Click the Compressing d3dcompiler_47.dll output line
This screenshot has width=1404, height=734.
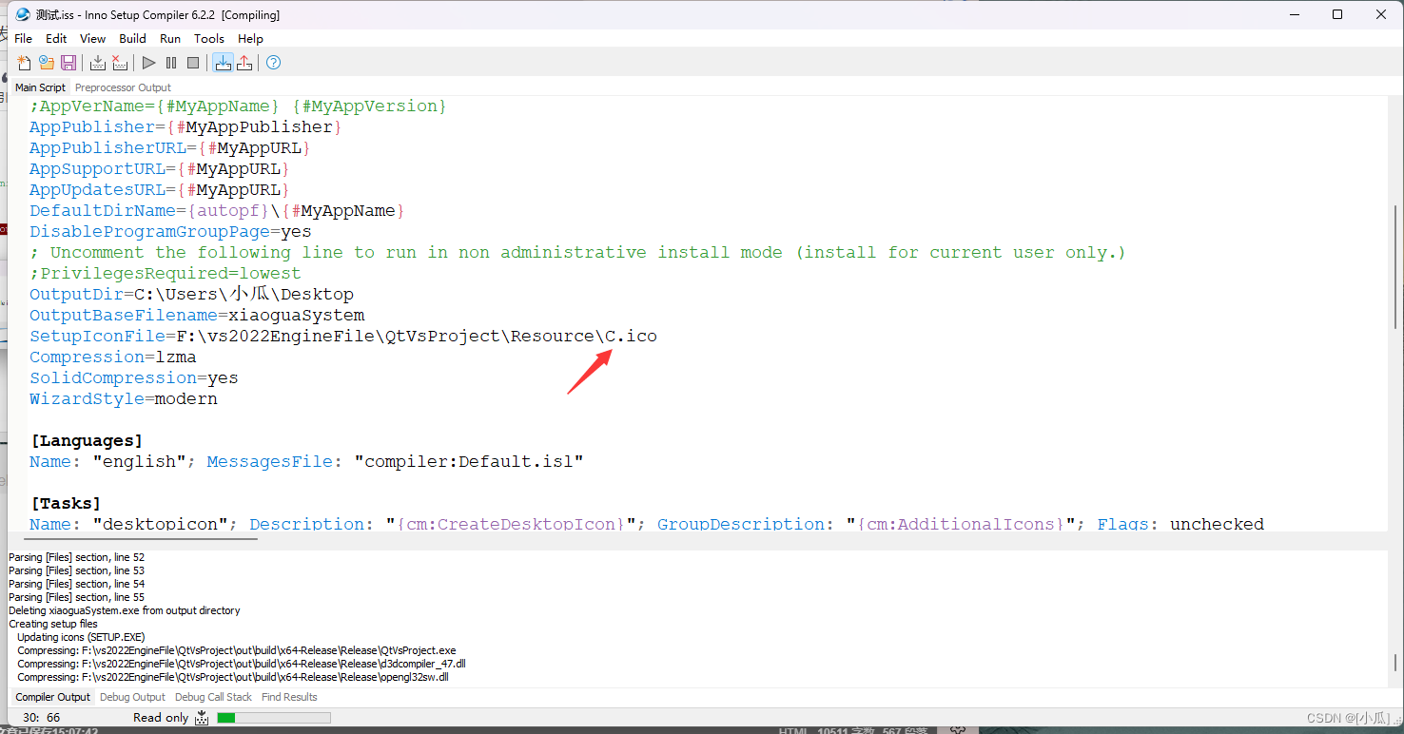[x=242, y=664]
